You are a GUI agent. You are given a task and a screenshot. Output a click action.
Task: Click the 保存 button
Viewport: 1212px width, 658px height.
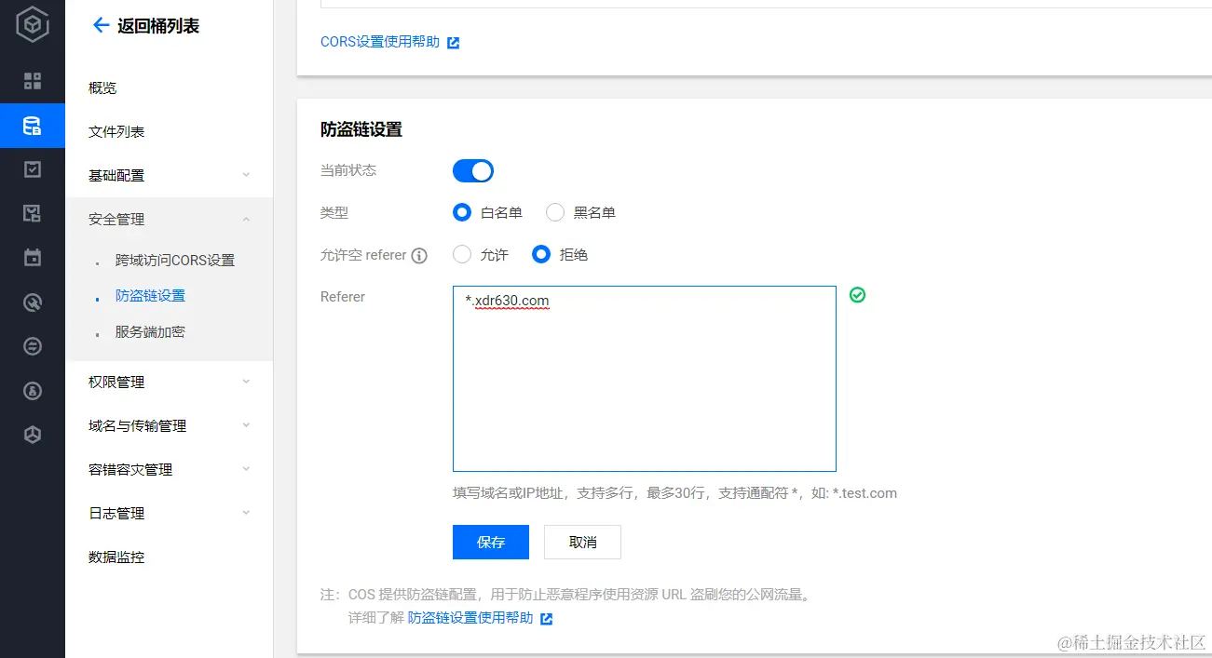pos(490,542)
